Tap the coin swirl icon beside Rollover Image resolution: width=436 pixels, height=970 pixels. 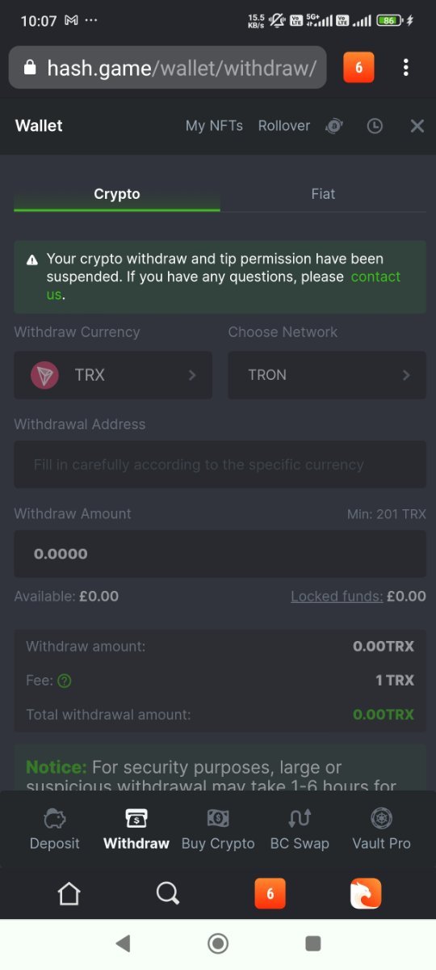click(x=334, y=126)
